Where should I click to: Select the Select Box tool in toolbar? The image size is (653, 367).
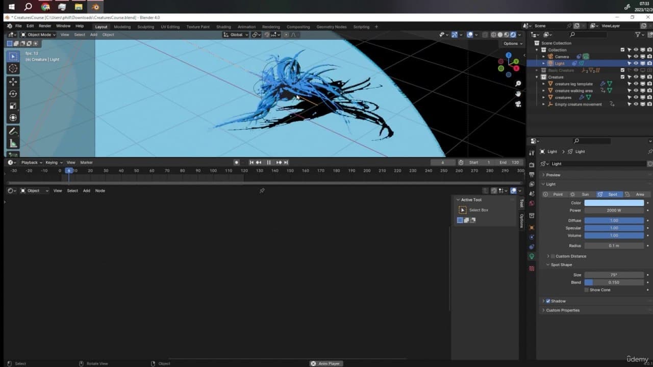tap(13, 56)
